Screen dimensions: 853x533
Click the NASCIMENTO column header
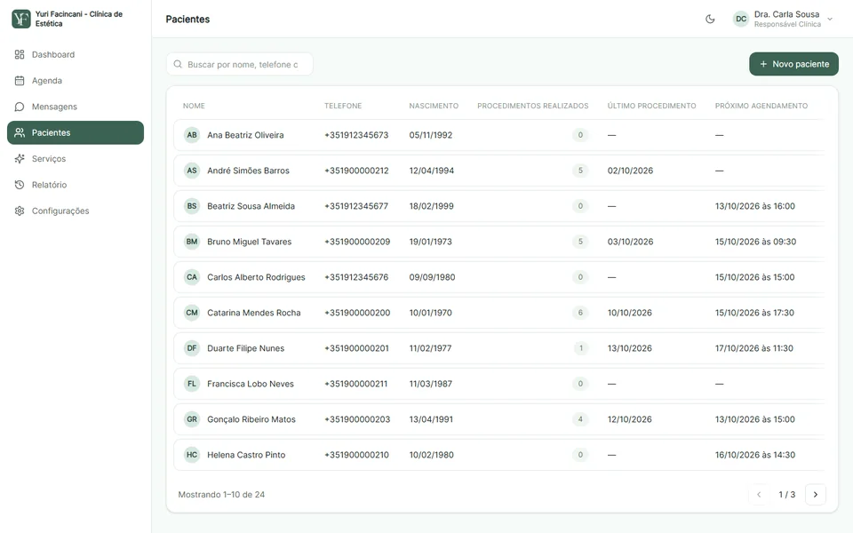[434, 106]
